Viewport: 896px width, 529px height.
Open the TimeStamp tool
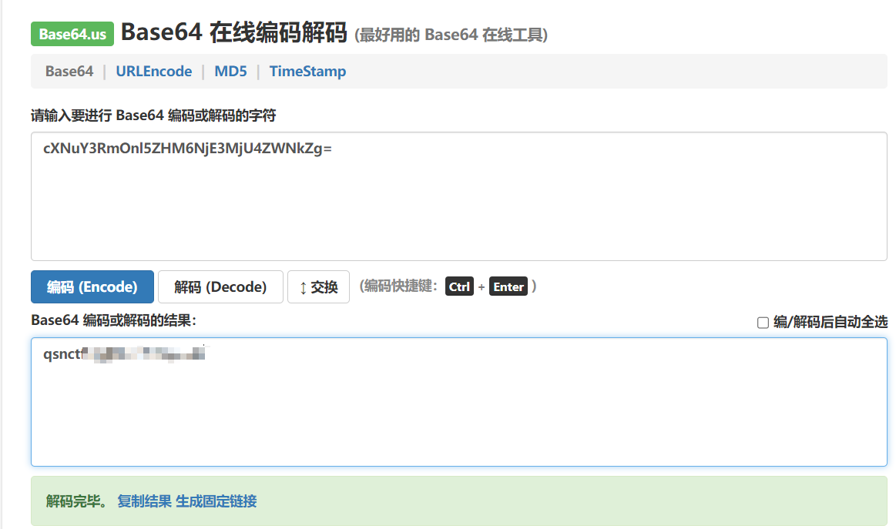pos(307,71)
